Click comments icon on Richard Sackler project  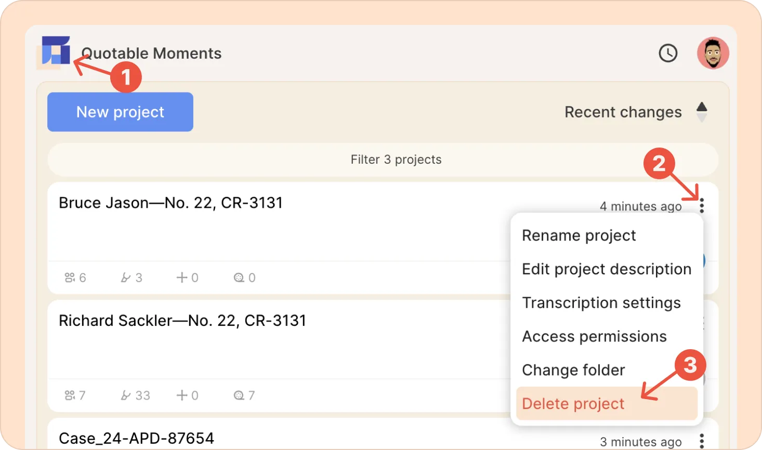(x=239, y=395)
